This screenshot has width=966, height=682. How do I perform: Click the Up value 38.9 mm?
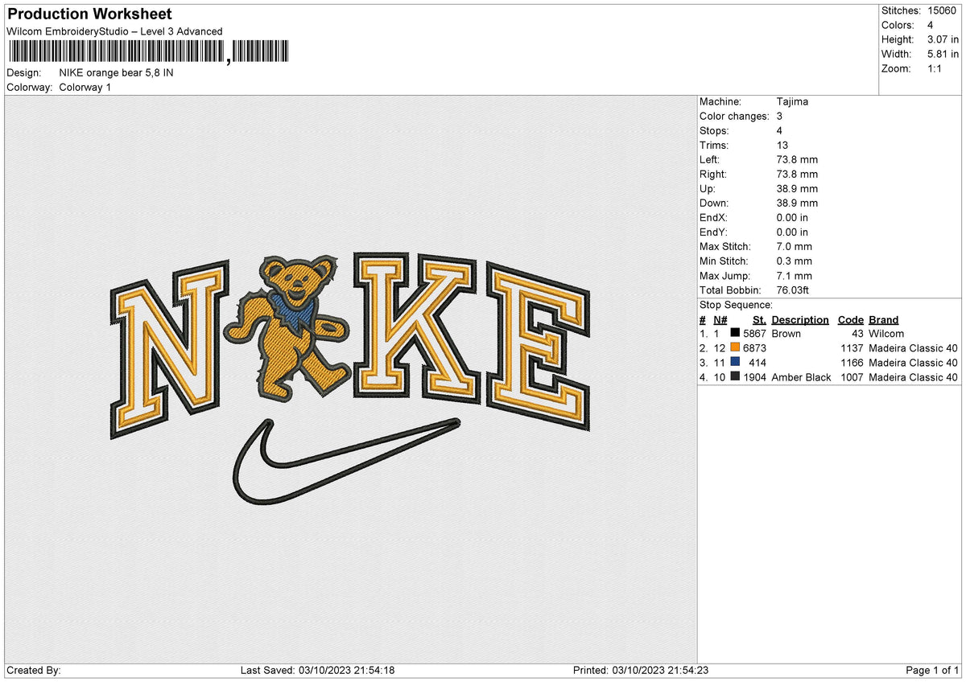click(x=797, y=189)
